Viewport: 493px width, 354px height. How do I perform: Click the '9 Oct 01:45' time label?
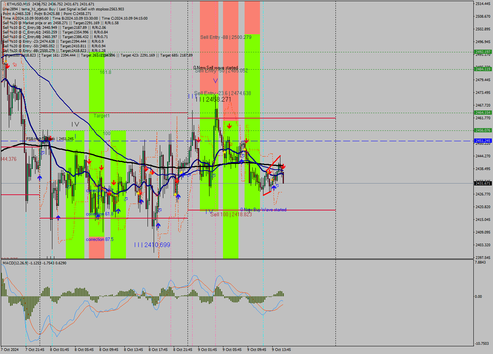208,350
